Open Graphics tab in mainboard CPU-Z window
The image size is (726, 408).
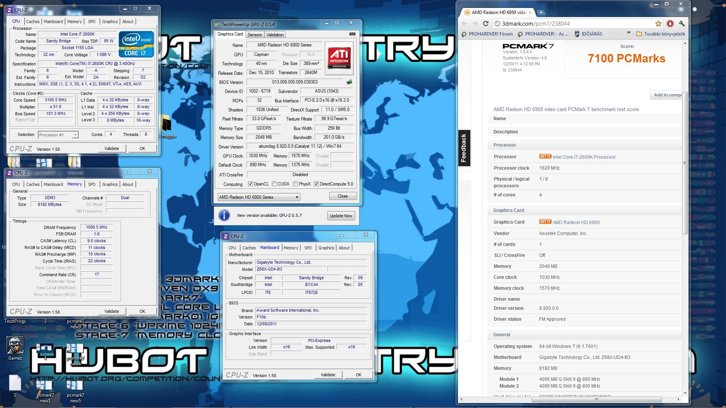(x=326, y=248)
